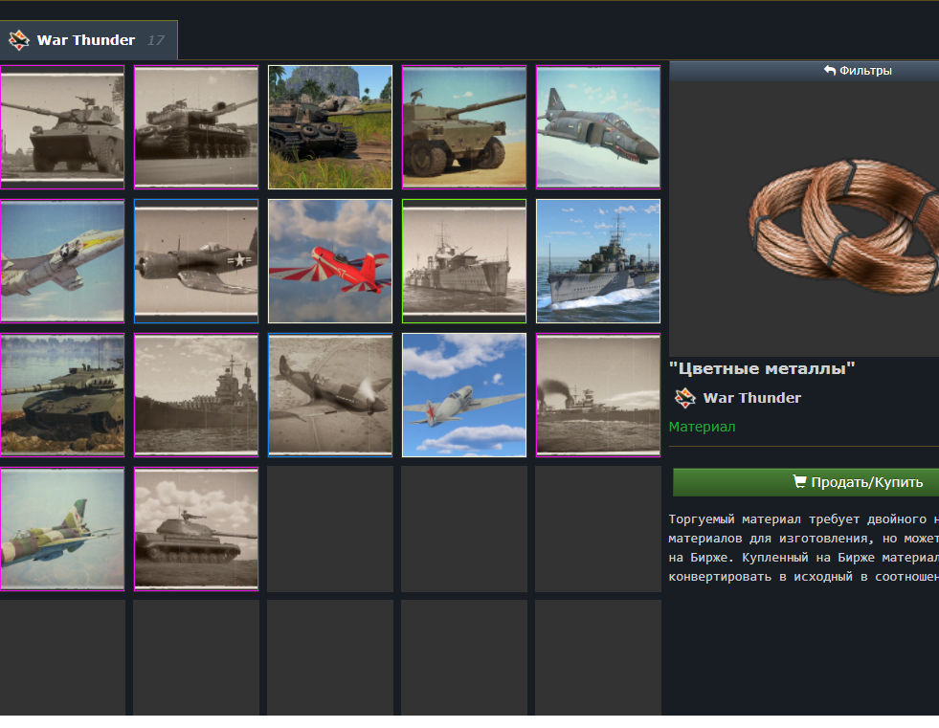This screenshot has height=728, width=939.
Task: Select sepia battleship item in third row
Action: 196,395
